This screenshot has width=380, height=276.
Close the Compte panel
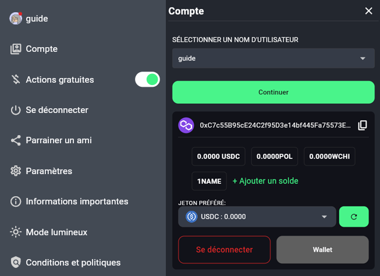click(x=368, y=10)
